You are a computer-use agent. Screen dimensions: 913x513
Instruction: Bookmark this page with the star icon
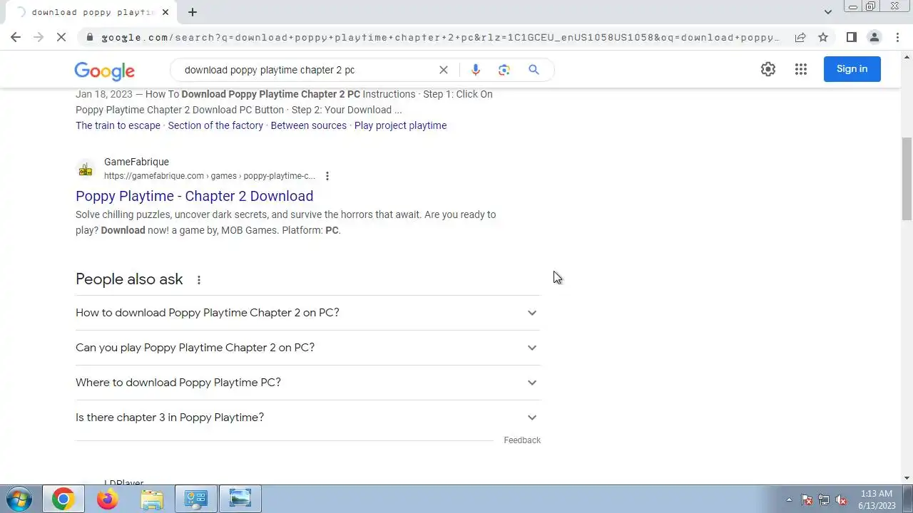[x=823, y=37]
